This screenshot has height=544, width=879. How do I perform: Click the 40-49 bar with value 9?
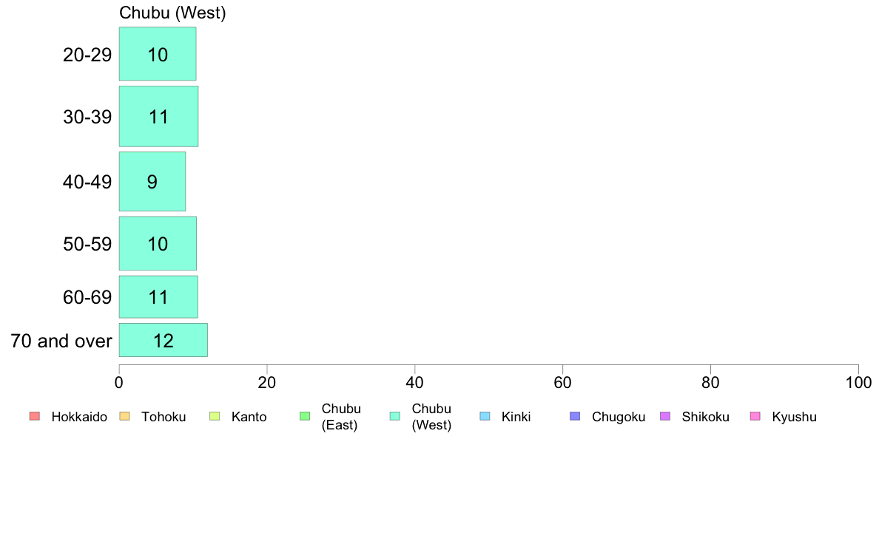[152, 182]
